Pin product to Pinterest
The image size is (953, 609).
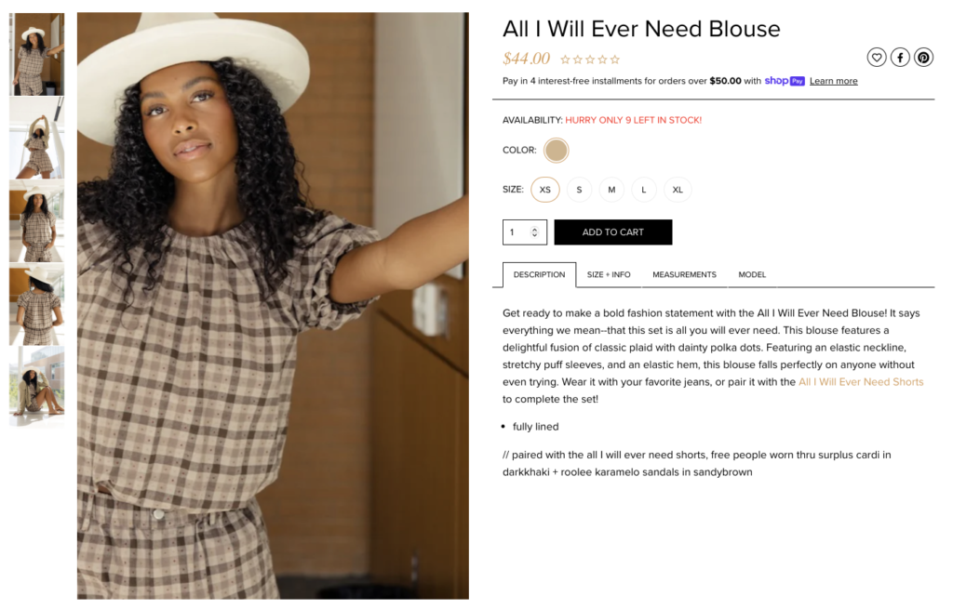coord(924,58)
